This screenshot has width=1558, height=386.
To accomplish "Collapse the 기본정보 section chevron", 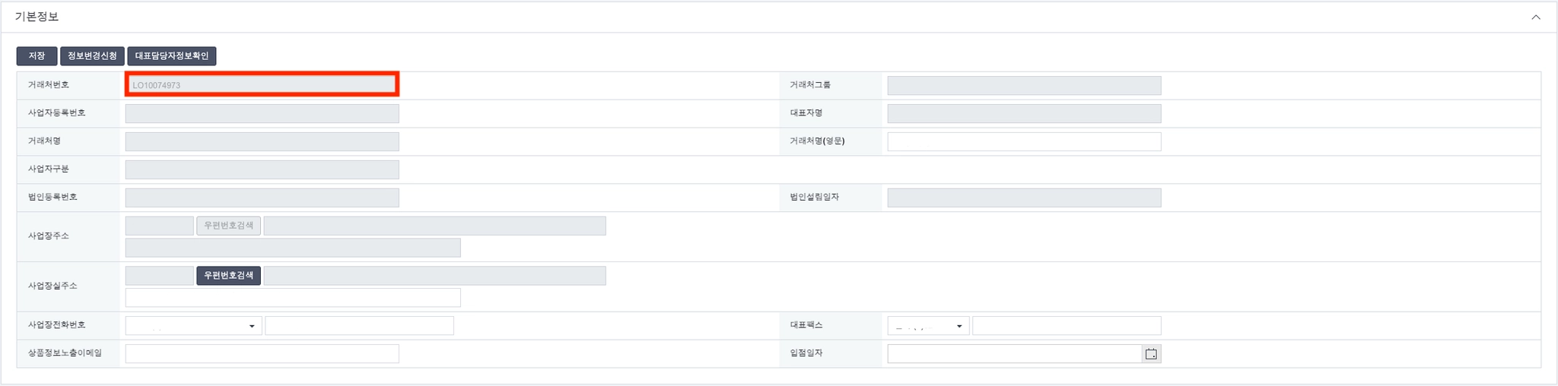I will click(1535, 17).
